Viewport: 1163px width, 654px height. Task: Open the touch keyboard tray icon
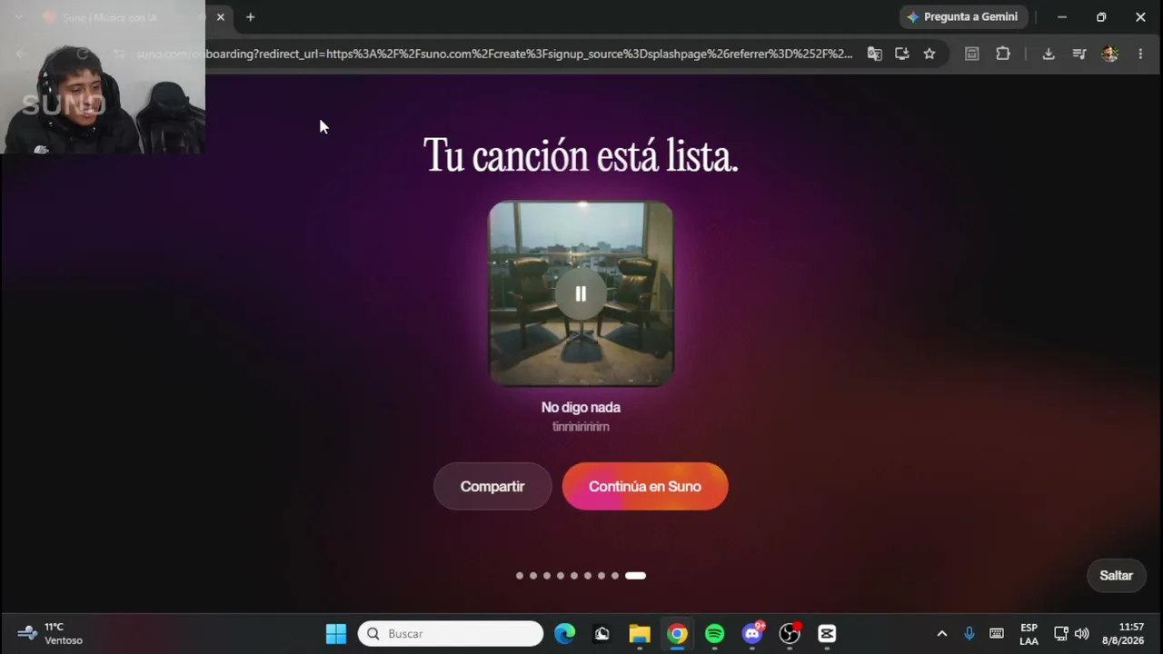pos(997,633)
